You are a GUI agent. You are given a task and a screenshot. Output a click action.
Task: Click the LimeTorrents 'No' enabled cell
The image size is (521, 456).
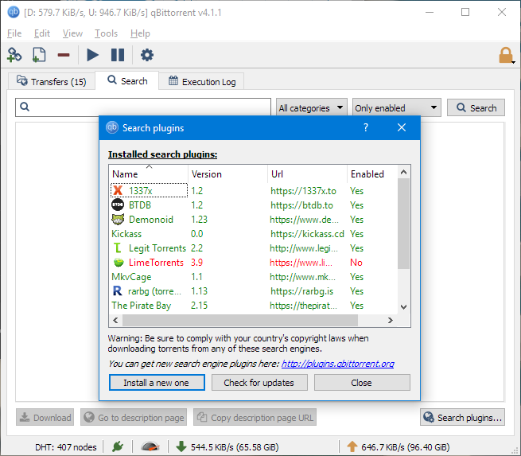click(x=356, y=263)
